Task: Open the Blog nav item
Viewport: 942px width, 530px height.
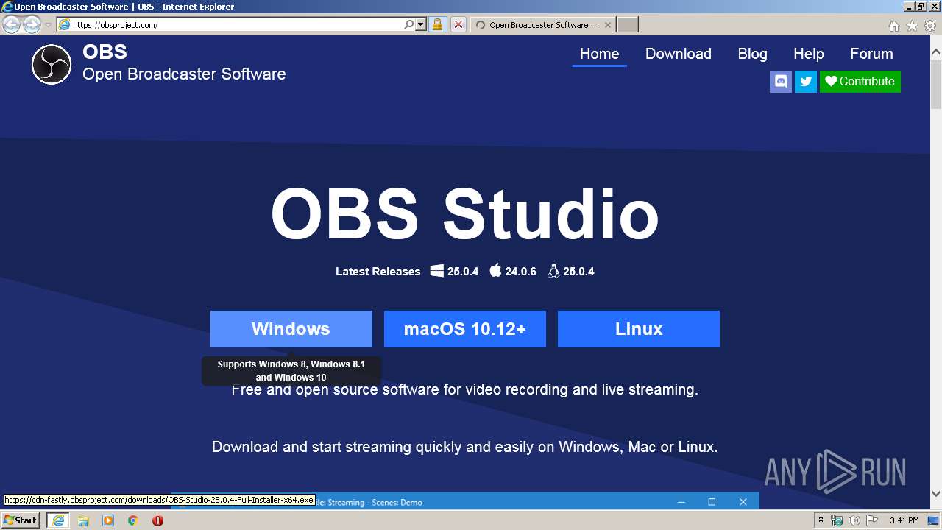Action: coord(753,54)
